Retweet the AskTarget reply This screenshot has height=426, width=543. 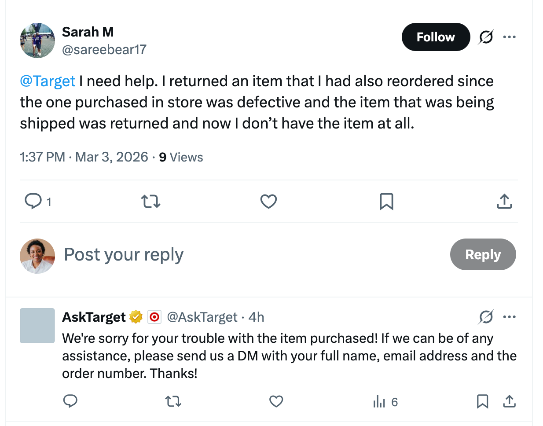(x=173, y=401)
